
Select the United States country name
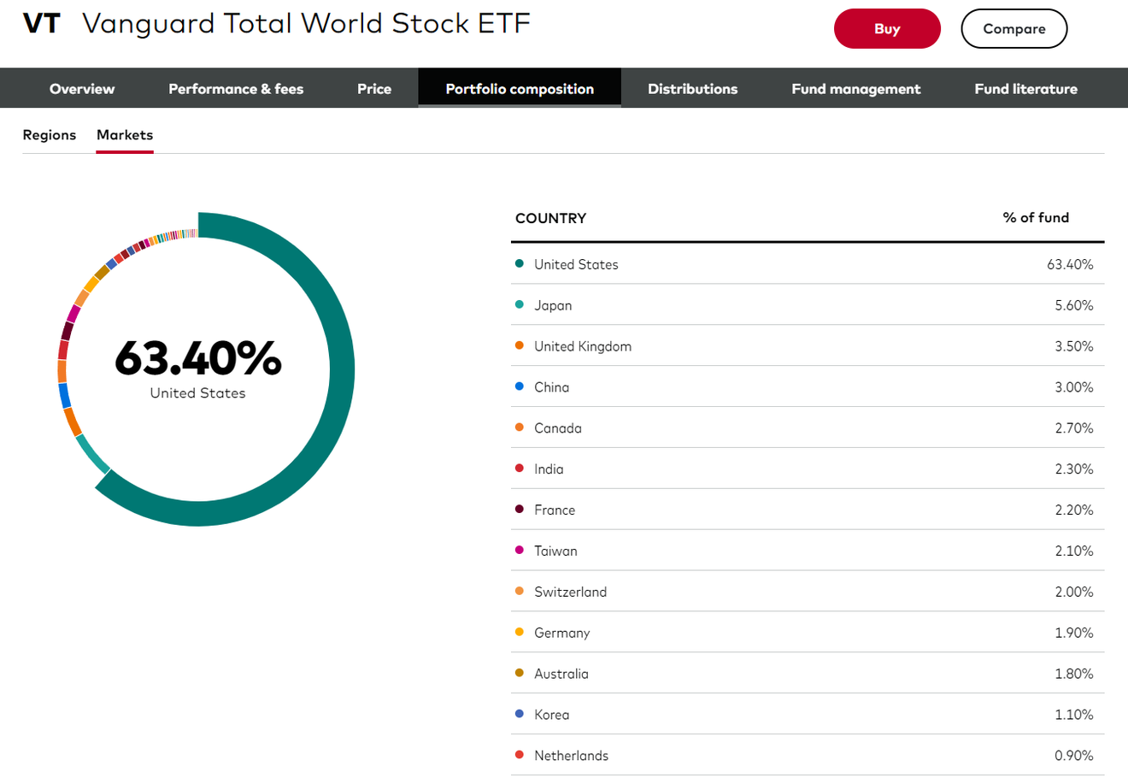(576, 264)
